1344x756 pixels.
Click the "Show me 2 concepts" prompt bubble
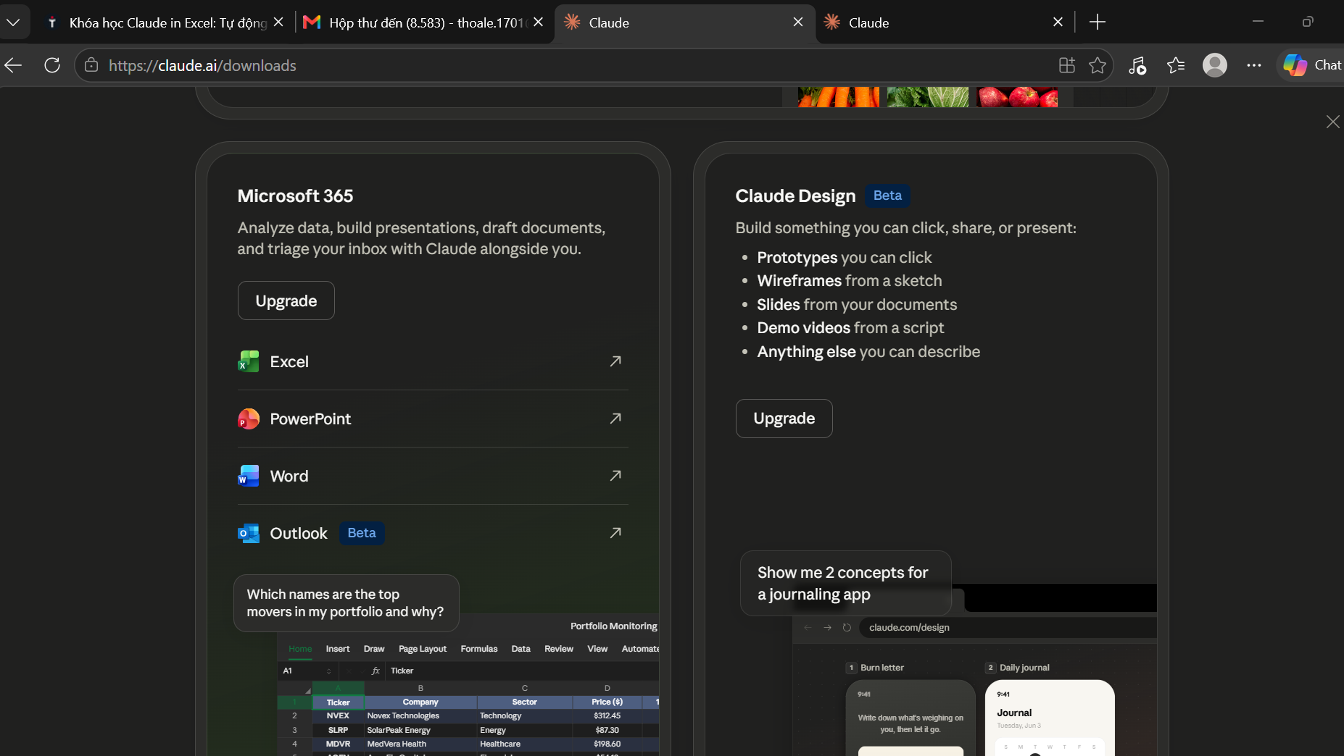click(x=846, y=583)
